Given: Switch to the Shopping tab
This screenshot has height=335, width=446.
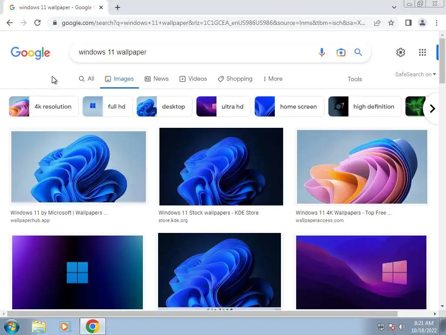Looking at the screenshot, I should [x=235, y=79].
